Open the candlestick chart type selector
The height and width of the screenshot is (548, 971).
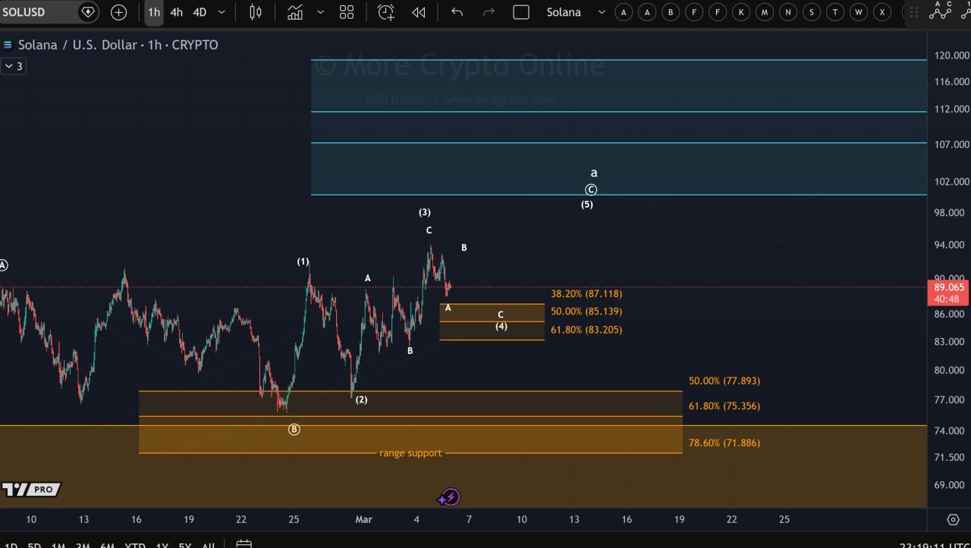[255, 12]
